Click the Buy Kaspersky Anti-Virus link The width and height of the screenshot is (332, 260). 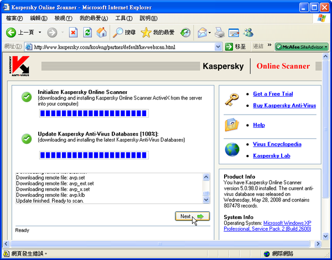[284, 106]
